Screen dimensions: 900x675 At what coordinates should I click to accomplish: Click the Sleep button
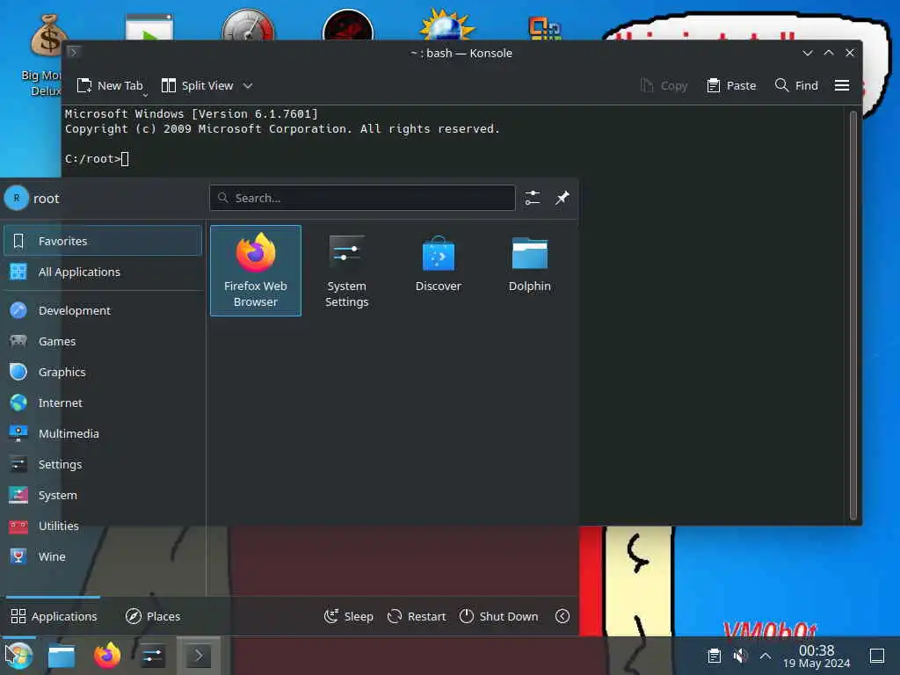click(x=348, y=616)
